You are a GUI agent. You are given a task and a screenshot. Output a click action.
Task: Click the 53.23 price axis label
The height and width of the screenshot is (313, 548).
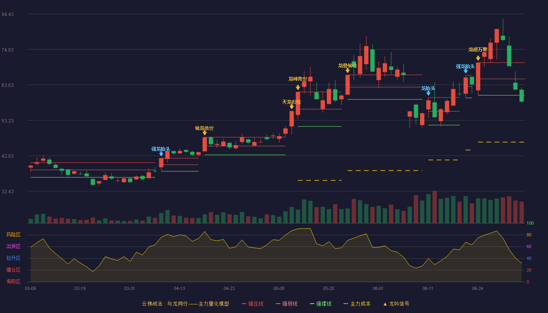tap(7, 121)
